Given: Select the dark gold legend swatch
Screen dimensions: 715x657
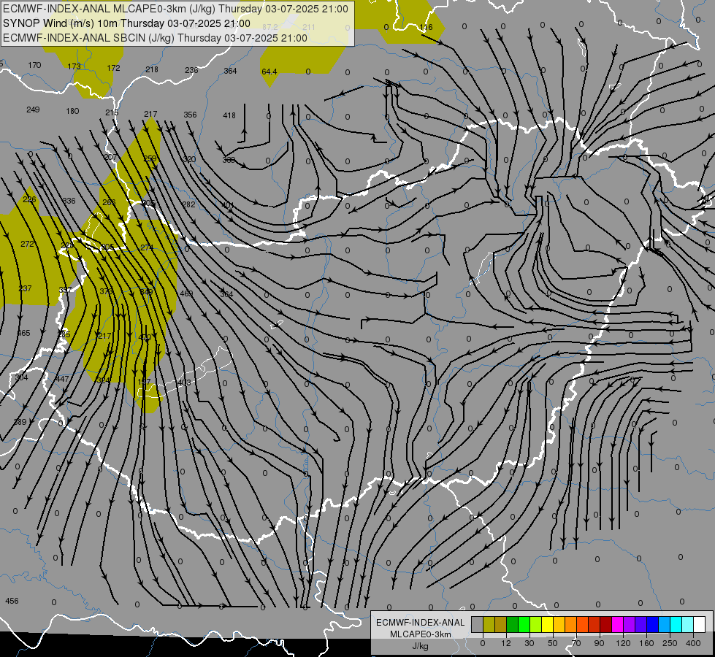Looking at the screenshot, I should tap(501, 624).
